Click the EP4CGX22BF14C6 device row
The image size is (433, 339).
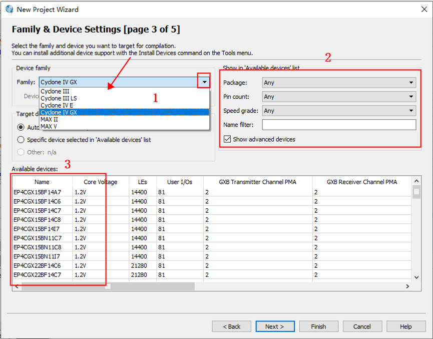click(x=38, y=265)
